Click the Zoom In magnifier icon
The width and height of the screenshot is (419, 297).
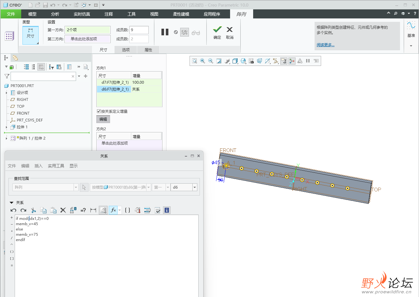[x=203, y=61]
